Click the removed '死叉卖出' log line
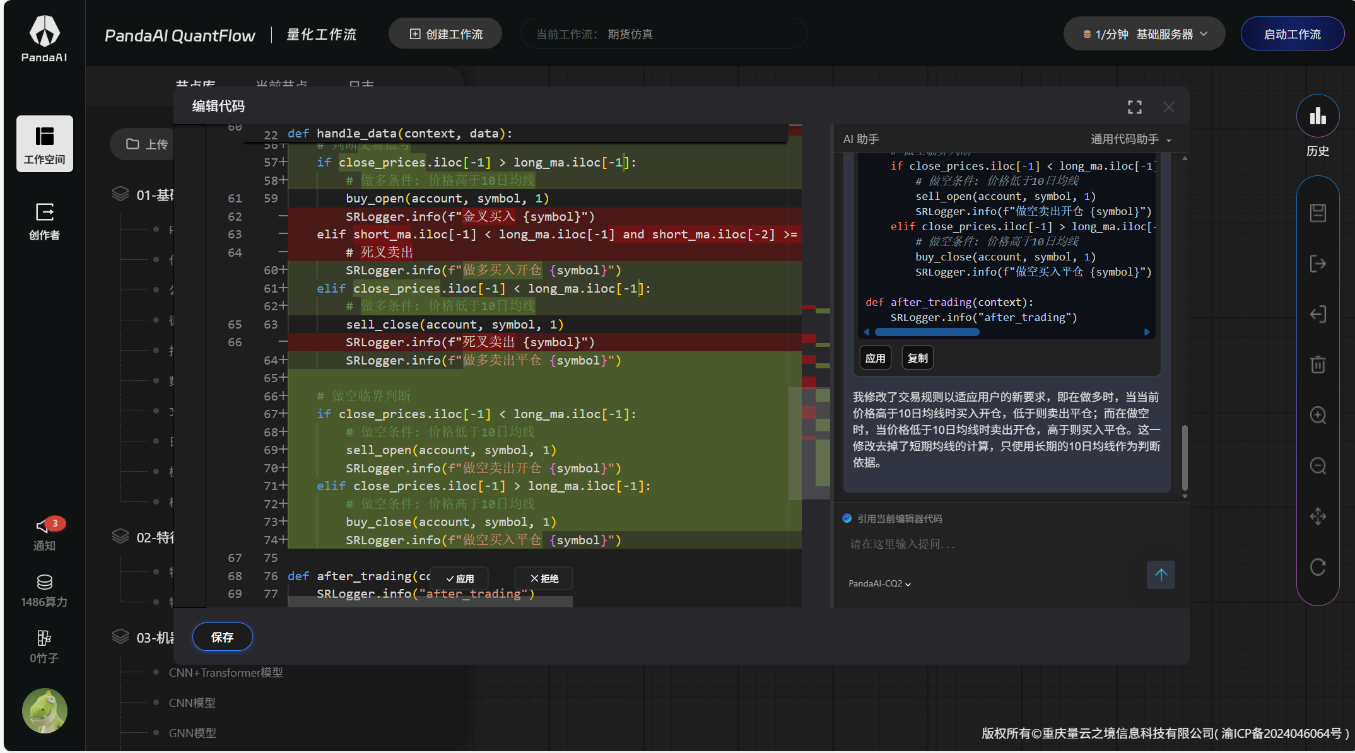This screenshot has height=753, width=1355. [x=470, y=342]
